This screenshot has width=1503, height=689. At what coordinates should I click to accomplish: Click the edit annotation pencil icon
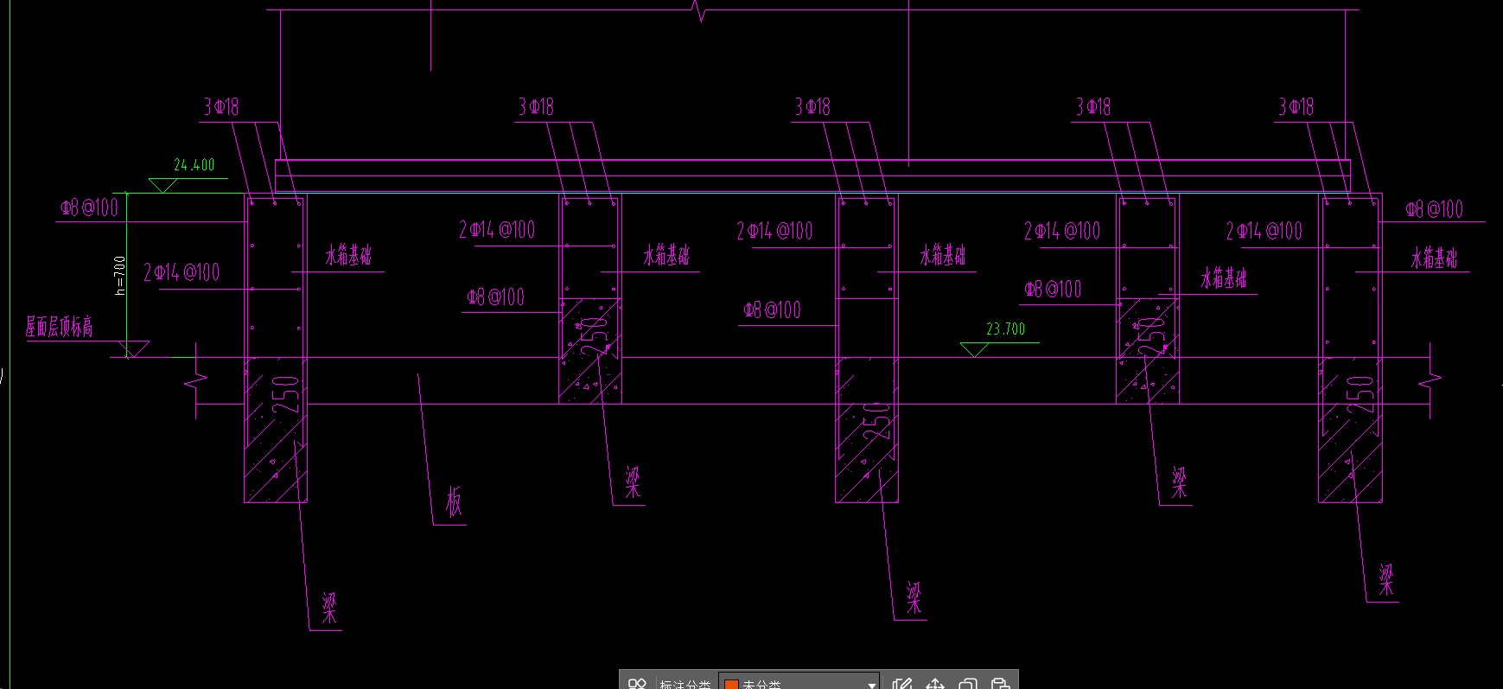[x=902, y=684]
